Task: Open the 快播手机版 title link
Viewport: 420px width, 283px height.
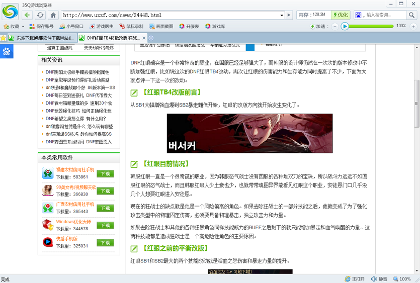Action: [67, 239]
